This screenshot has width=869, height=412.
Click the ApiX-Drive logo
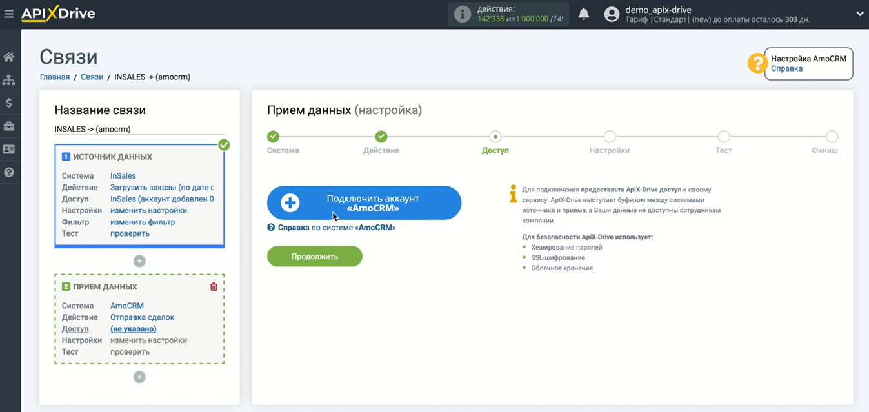58,14
